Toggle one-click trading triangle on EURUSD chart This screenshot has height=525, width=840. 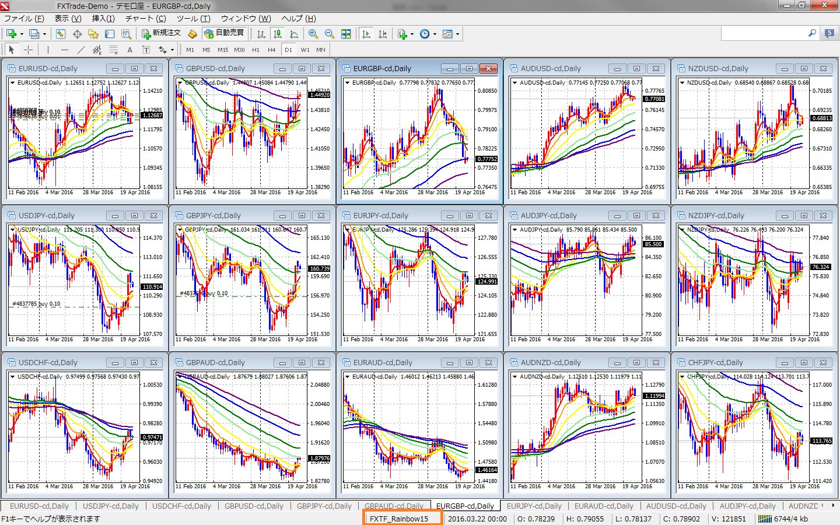[13, 83]
